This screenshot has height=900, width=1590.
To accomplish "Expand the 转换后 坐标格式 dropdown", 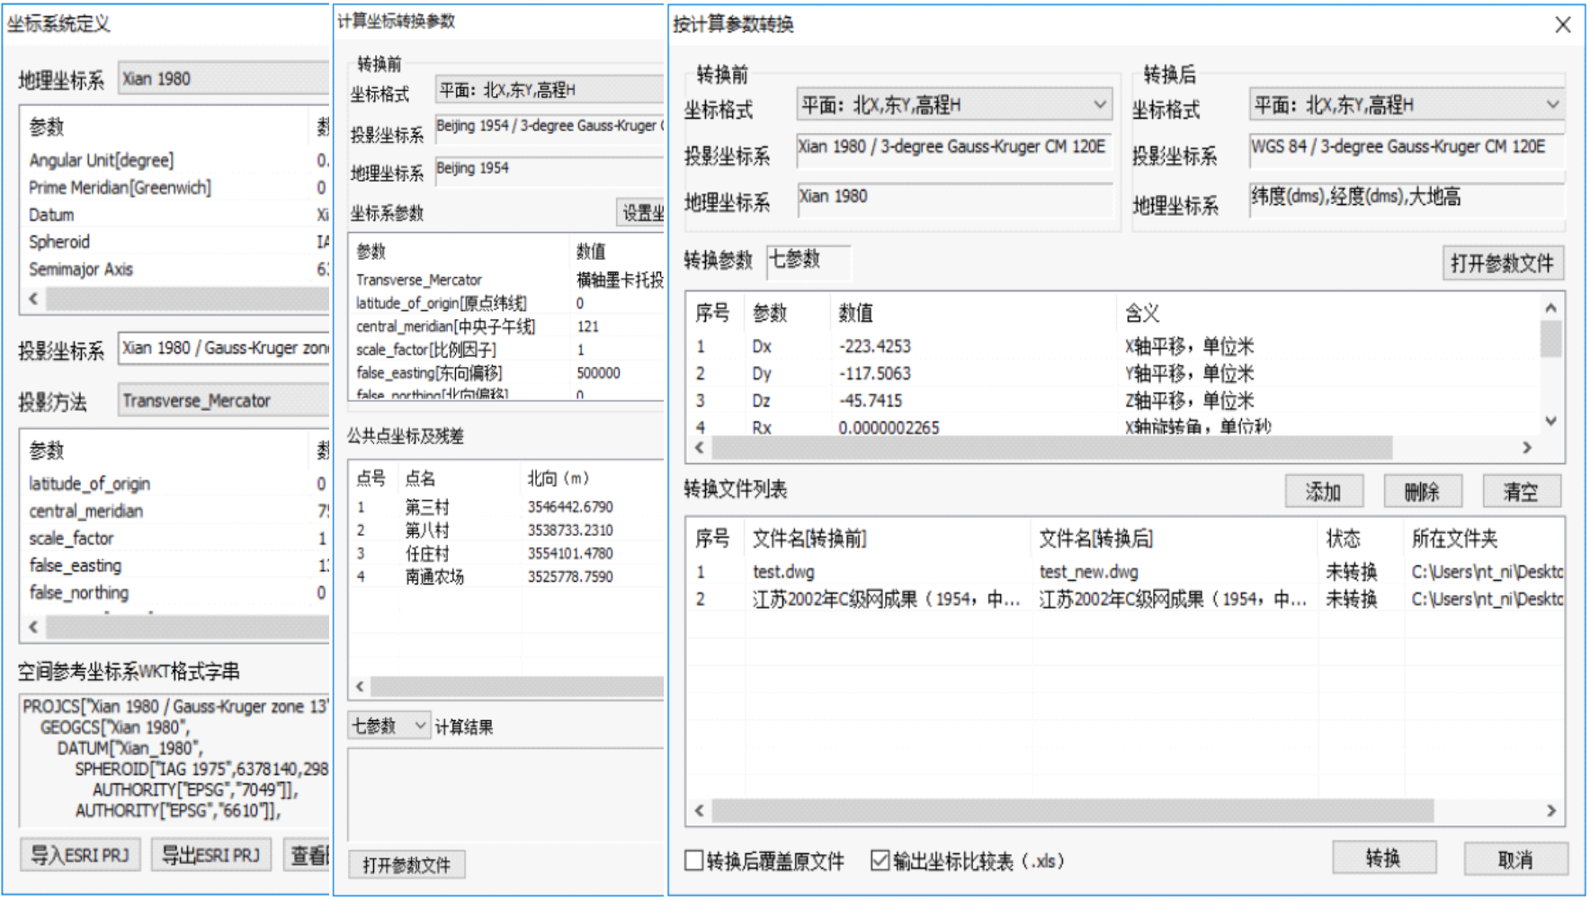I will pos(1552,105).
